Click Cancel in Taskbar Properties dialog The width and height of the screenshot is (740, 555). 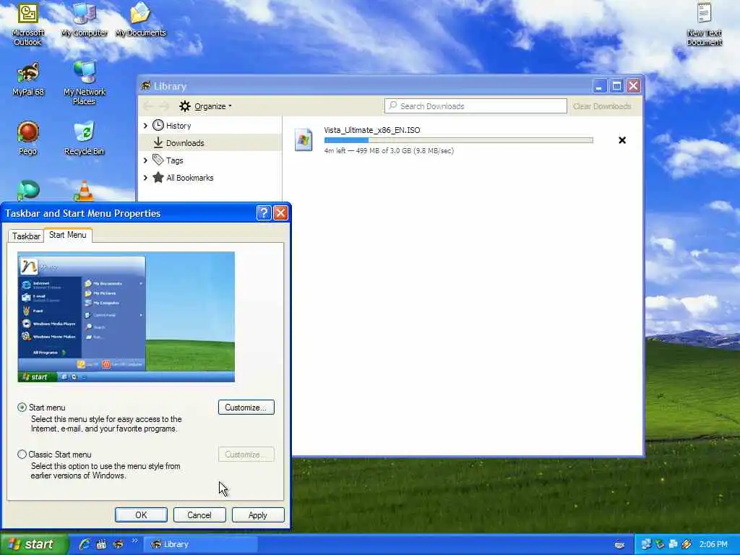point(199,515)
